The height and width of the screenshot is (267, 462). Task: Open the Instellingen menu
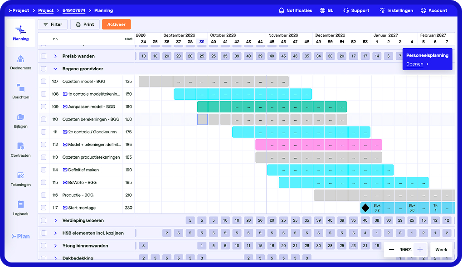point(396,10)
